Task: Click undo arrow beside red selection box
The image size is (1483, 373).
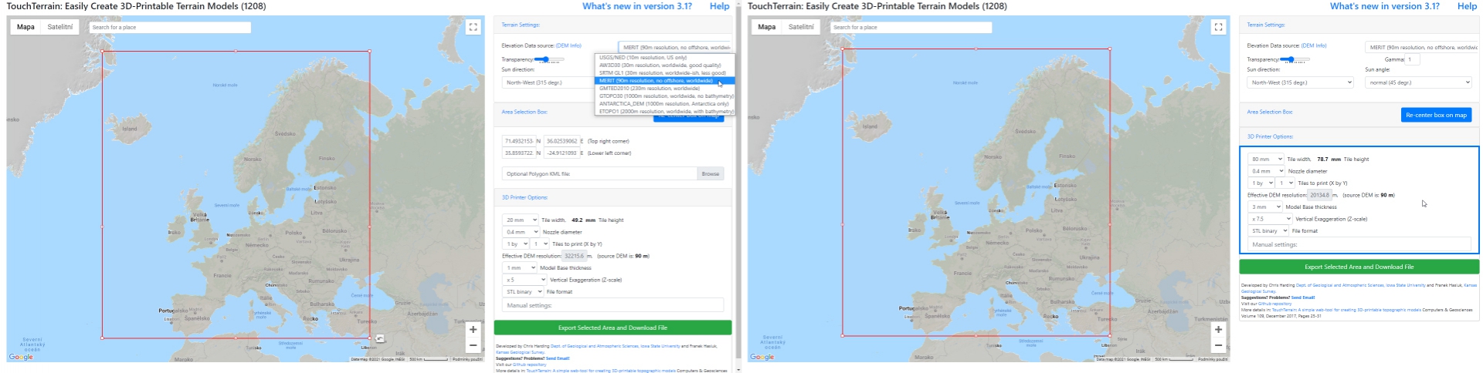Action: pos(380,338)
